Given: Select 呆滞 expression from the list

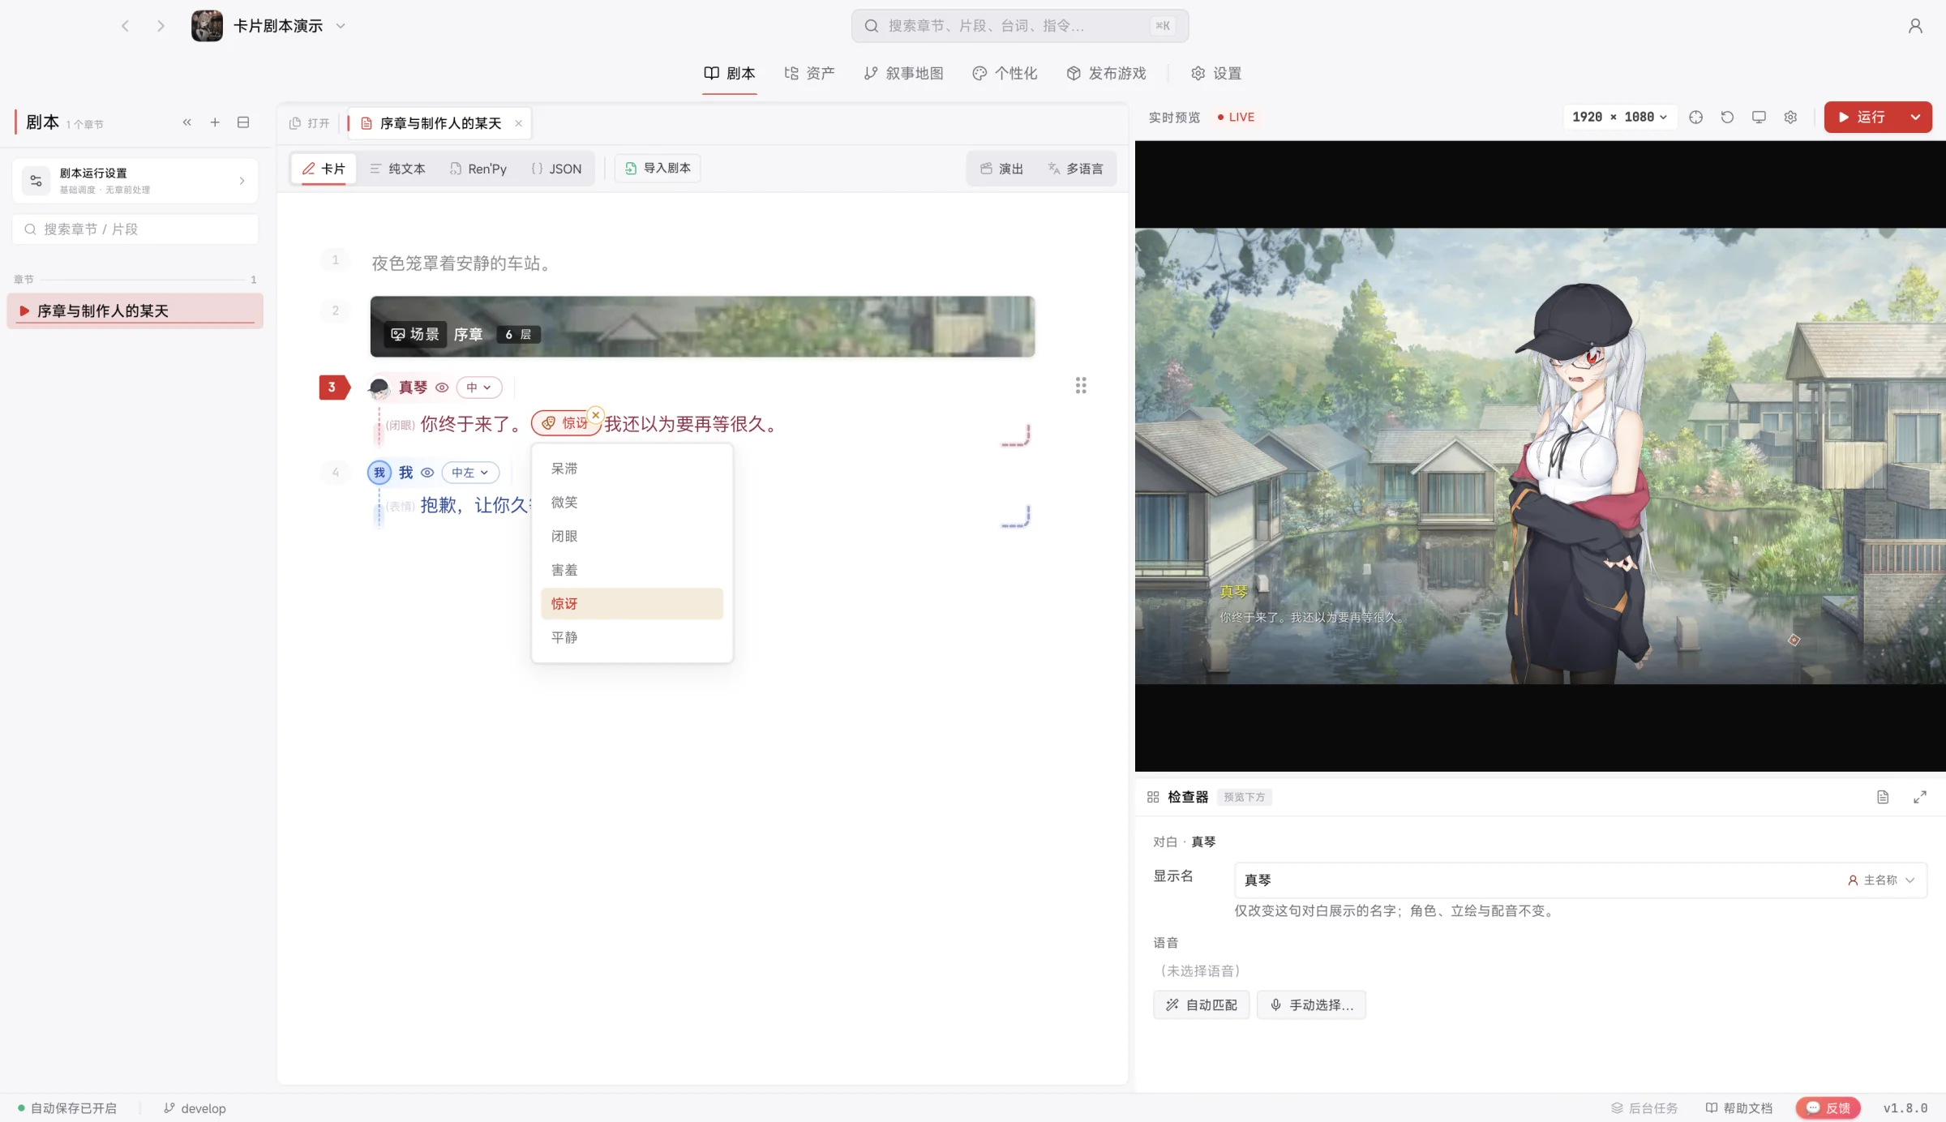Looking at the screenshot, I should pos(632,469).
